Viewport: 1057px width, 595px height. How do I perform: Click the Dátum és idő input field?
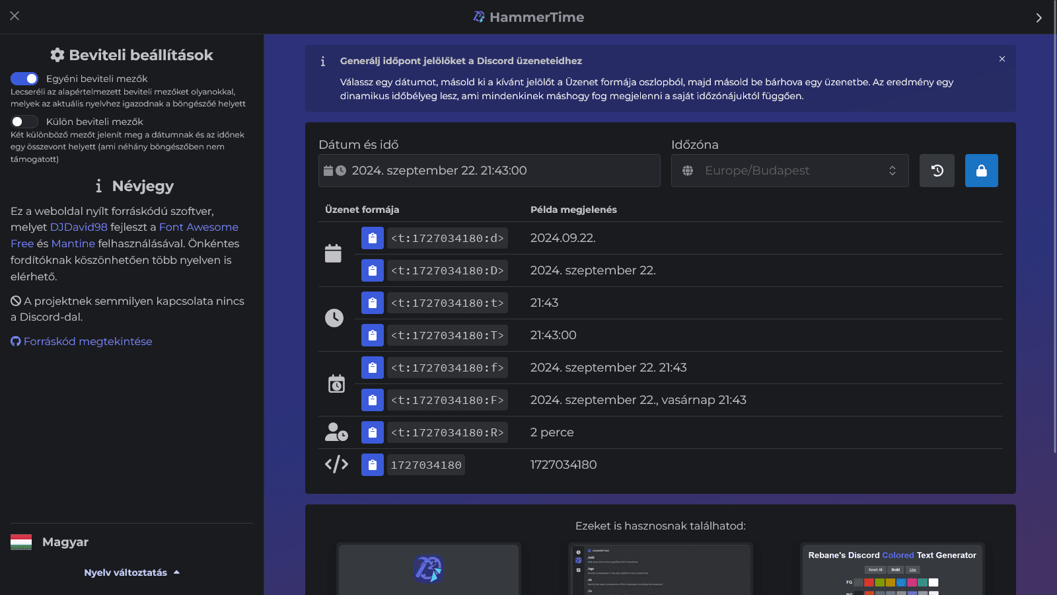(489, 170)
